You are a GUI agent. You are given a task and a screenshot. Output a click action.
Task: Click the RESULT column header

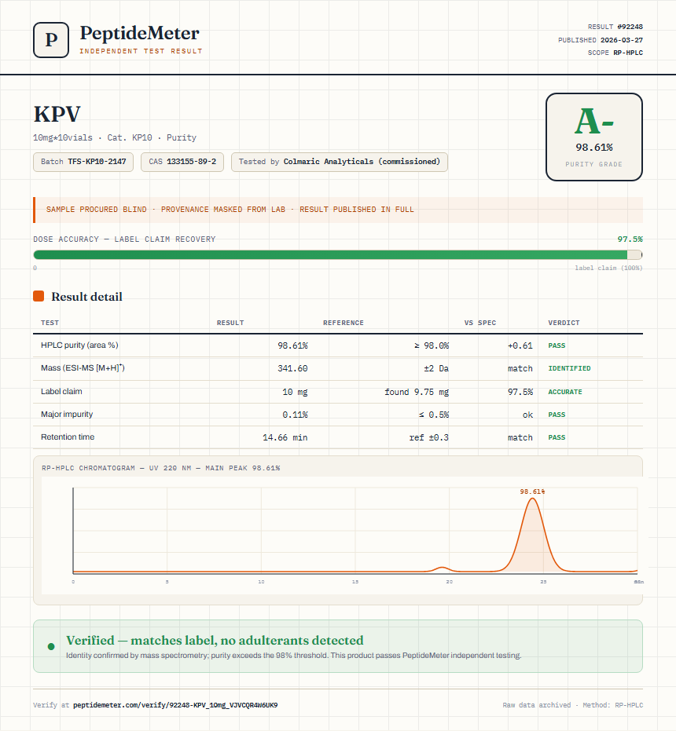coord(230,323)
